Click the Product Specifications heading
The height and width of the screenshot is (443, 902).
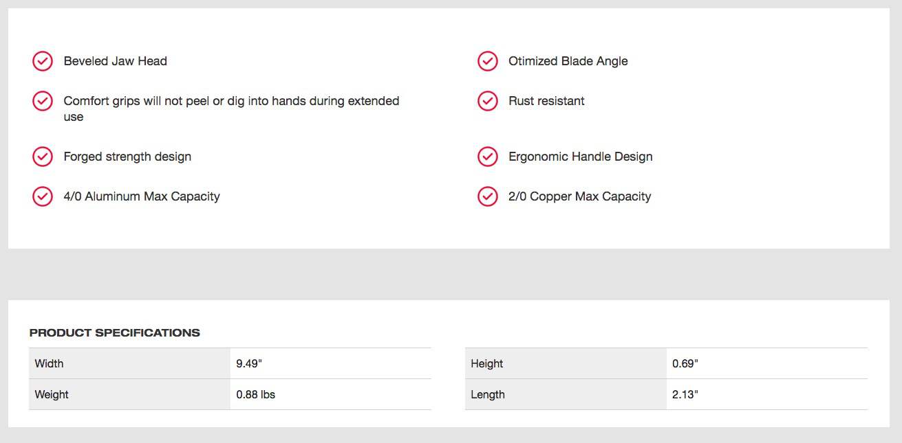point(115,332)
